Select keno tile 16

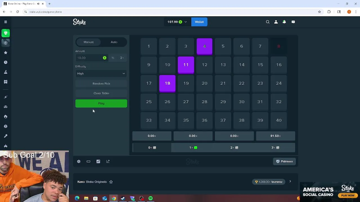[279, 65]
